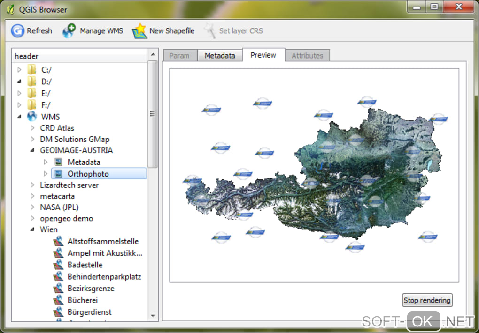Screen dimensions: 479x333
Task: Select the Preview tab
Action: pyautogui.click(x=263, y=55)
